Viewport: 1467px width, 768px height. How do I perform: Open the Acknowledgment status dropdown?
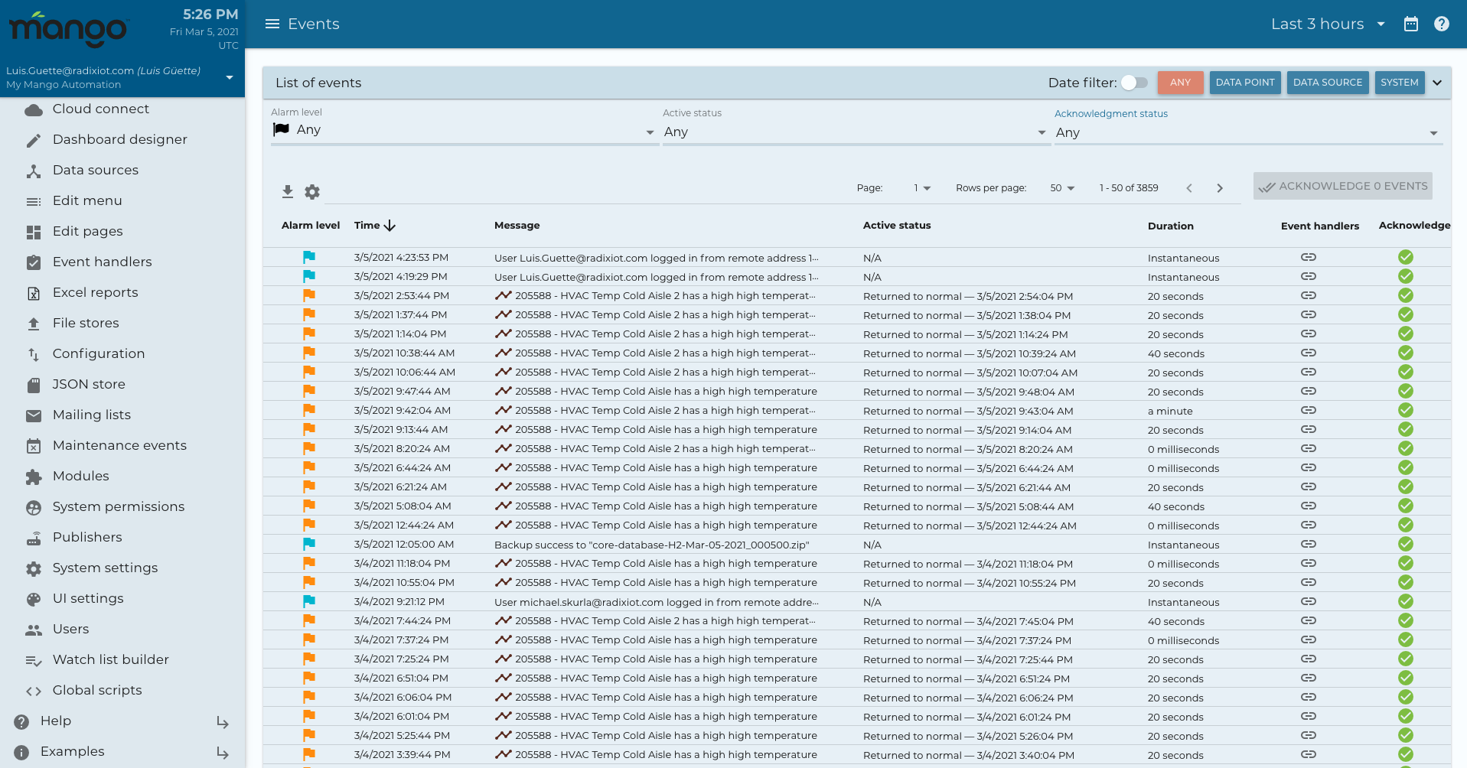coord(1247,133)
